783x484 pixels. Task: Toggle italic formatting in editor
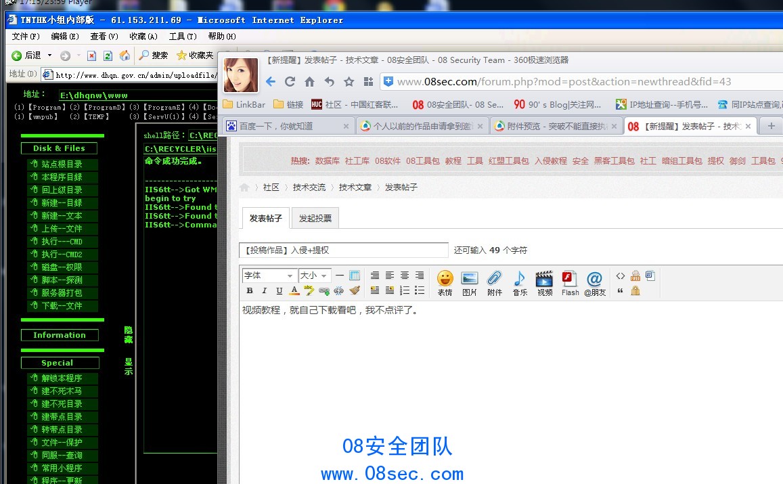click(x=264, y=290)
